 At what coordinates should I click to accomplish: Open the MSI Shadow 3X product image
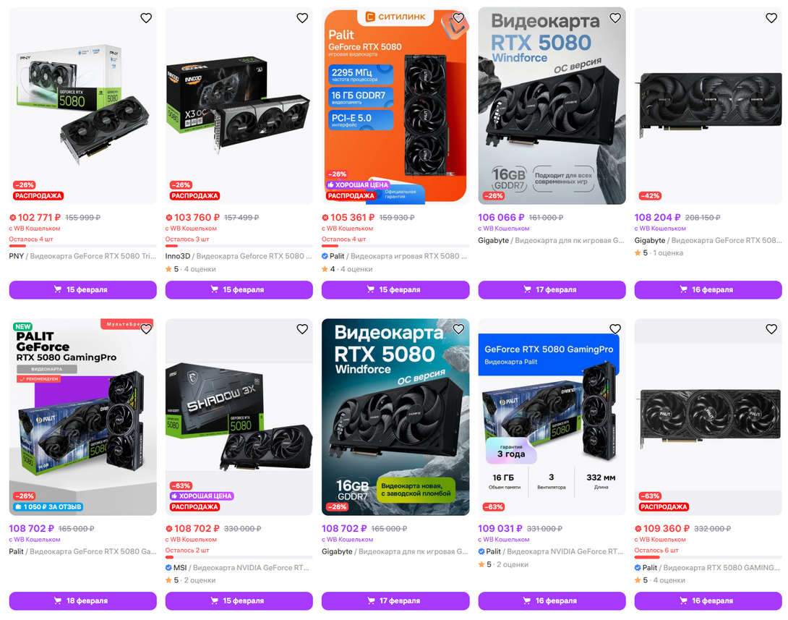point(239,417)
